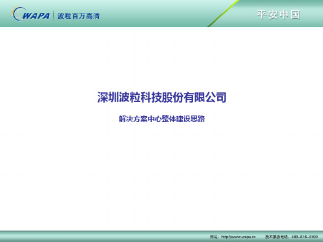Screen dimensions: 323x242
Task: Click the 平安中国 header text
Action: click(278, 15)
